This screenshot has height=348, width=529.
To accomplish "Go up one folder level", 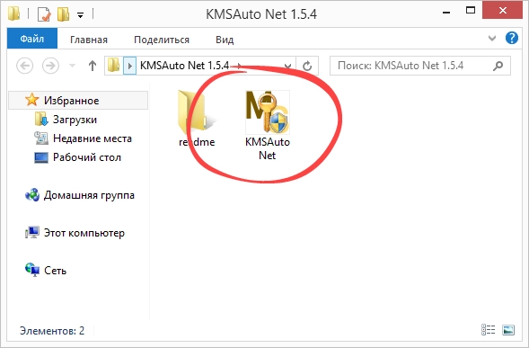I will (x=93, y=66).
